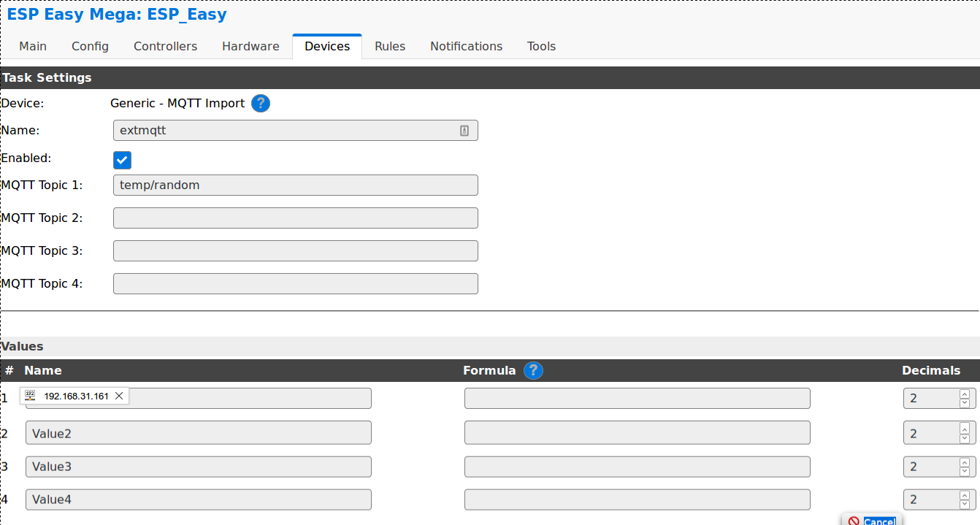Toggle the Enabled checkbox
980x525 pixels.
(123, 161)
